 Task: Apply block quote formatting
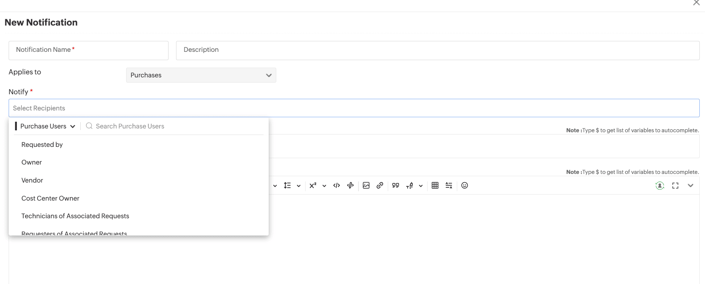click(x=396, y=186)
